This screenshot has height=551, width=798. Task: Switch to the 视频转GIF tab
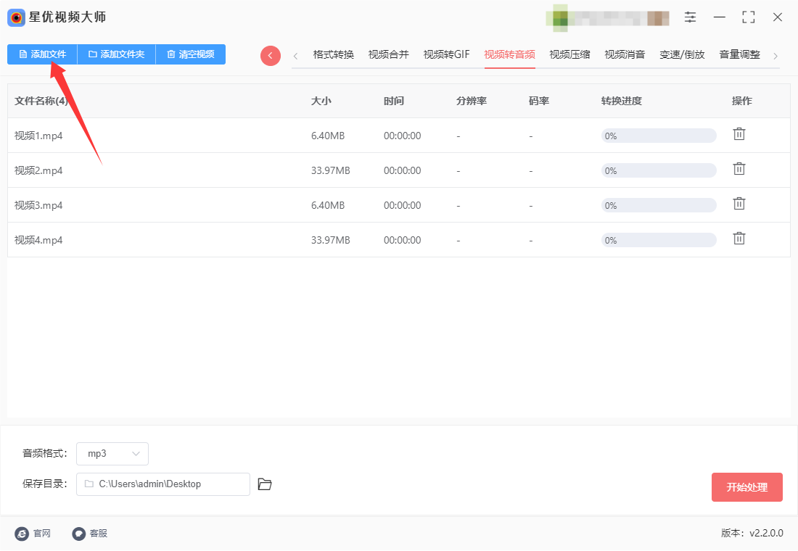pyautogui.click(x=446, y=54)
